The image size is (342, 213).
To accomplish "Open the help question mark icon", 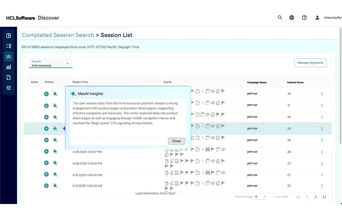I will (x=304, y=18).
